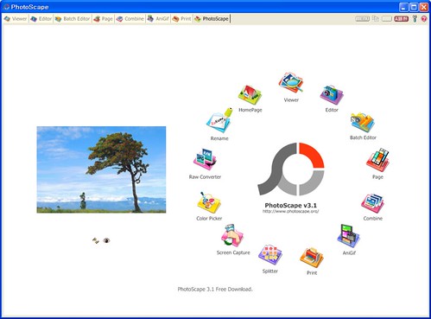Image resolution: width=431 pixels, height=319 pixels.
Task: Open the Print icon in the circle
Action: tap(312, 258)
